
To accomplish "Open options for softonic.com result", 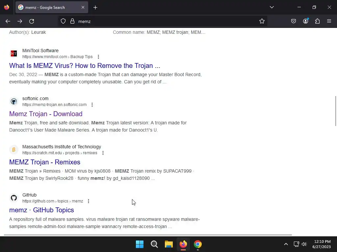I will click(x=92, y=105).
